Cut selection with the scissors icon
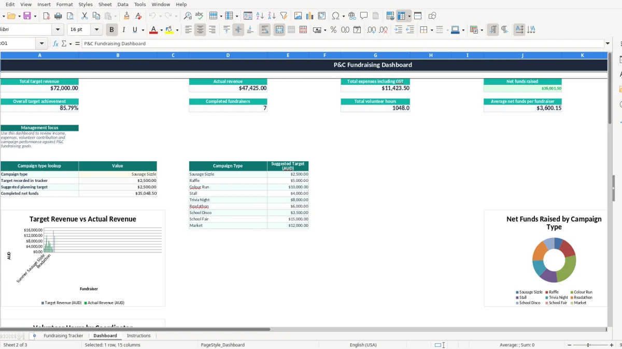The height and width of the screenshot is (349, 622). click(84, 16)
